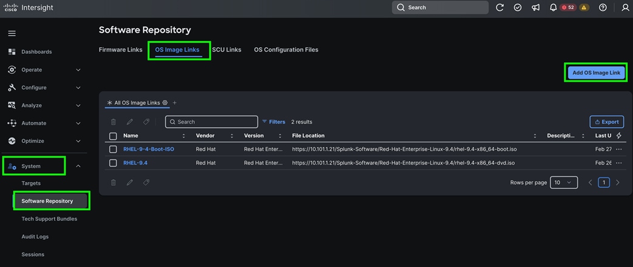633x267 pixels.
Task: Toggle the select-all header checkbox
Action: pos(113,136)
